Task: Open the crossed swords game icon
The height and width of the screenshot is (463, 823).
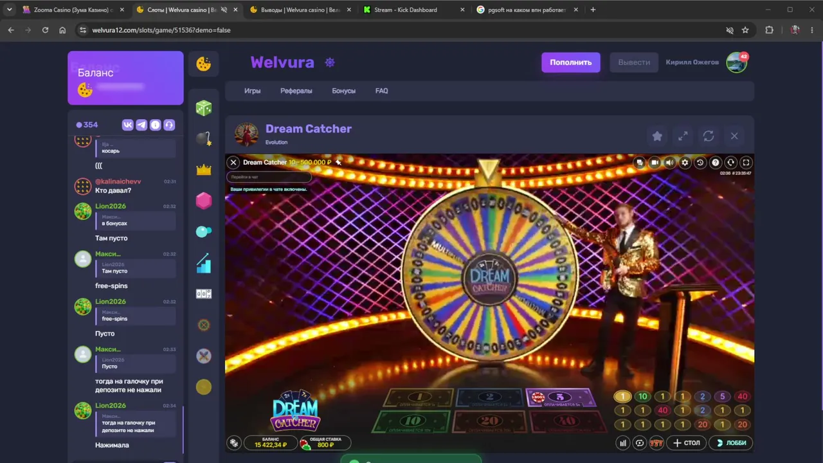Action: [x=204, y=356]
